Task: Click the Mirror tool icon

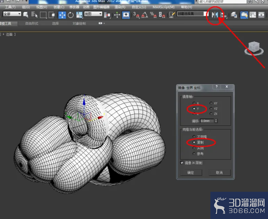Action: coord(215,15)
